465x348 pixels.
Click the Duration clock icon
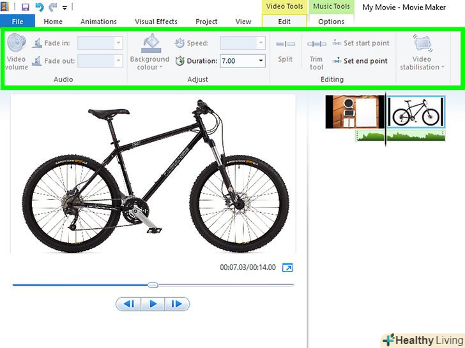click(x=179, y=61)
